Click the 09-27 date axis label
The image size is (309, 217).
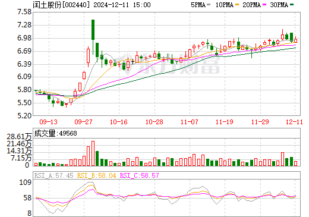point(83,122)
